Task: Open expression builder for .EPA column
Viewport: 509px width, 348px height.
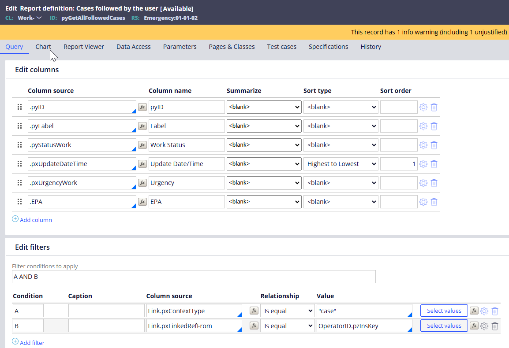Action: tap(142, 202)
